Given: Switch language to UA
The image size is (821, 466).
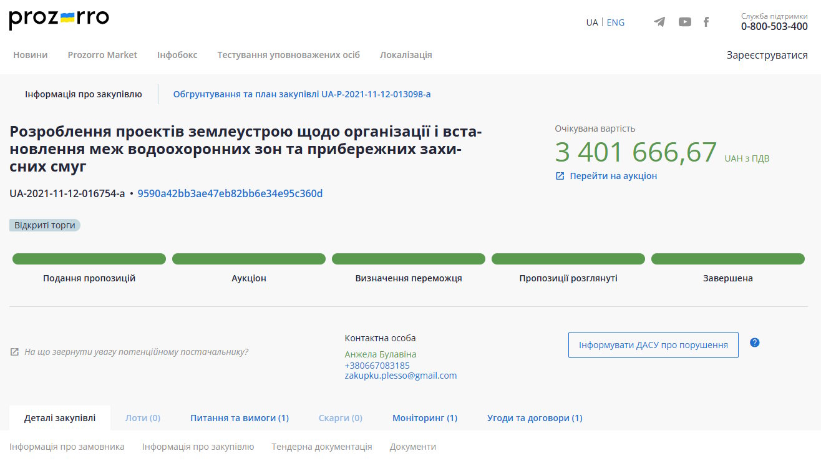Looking at the screenshot, I should 591,22.
